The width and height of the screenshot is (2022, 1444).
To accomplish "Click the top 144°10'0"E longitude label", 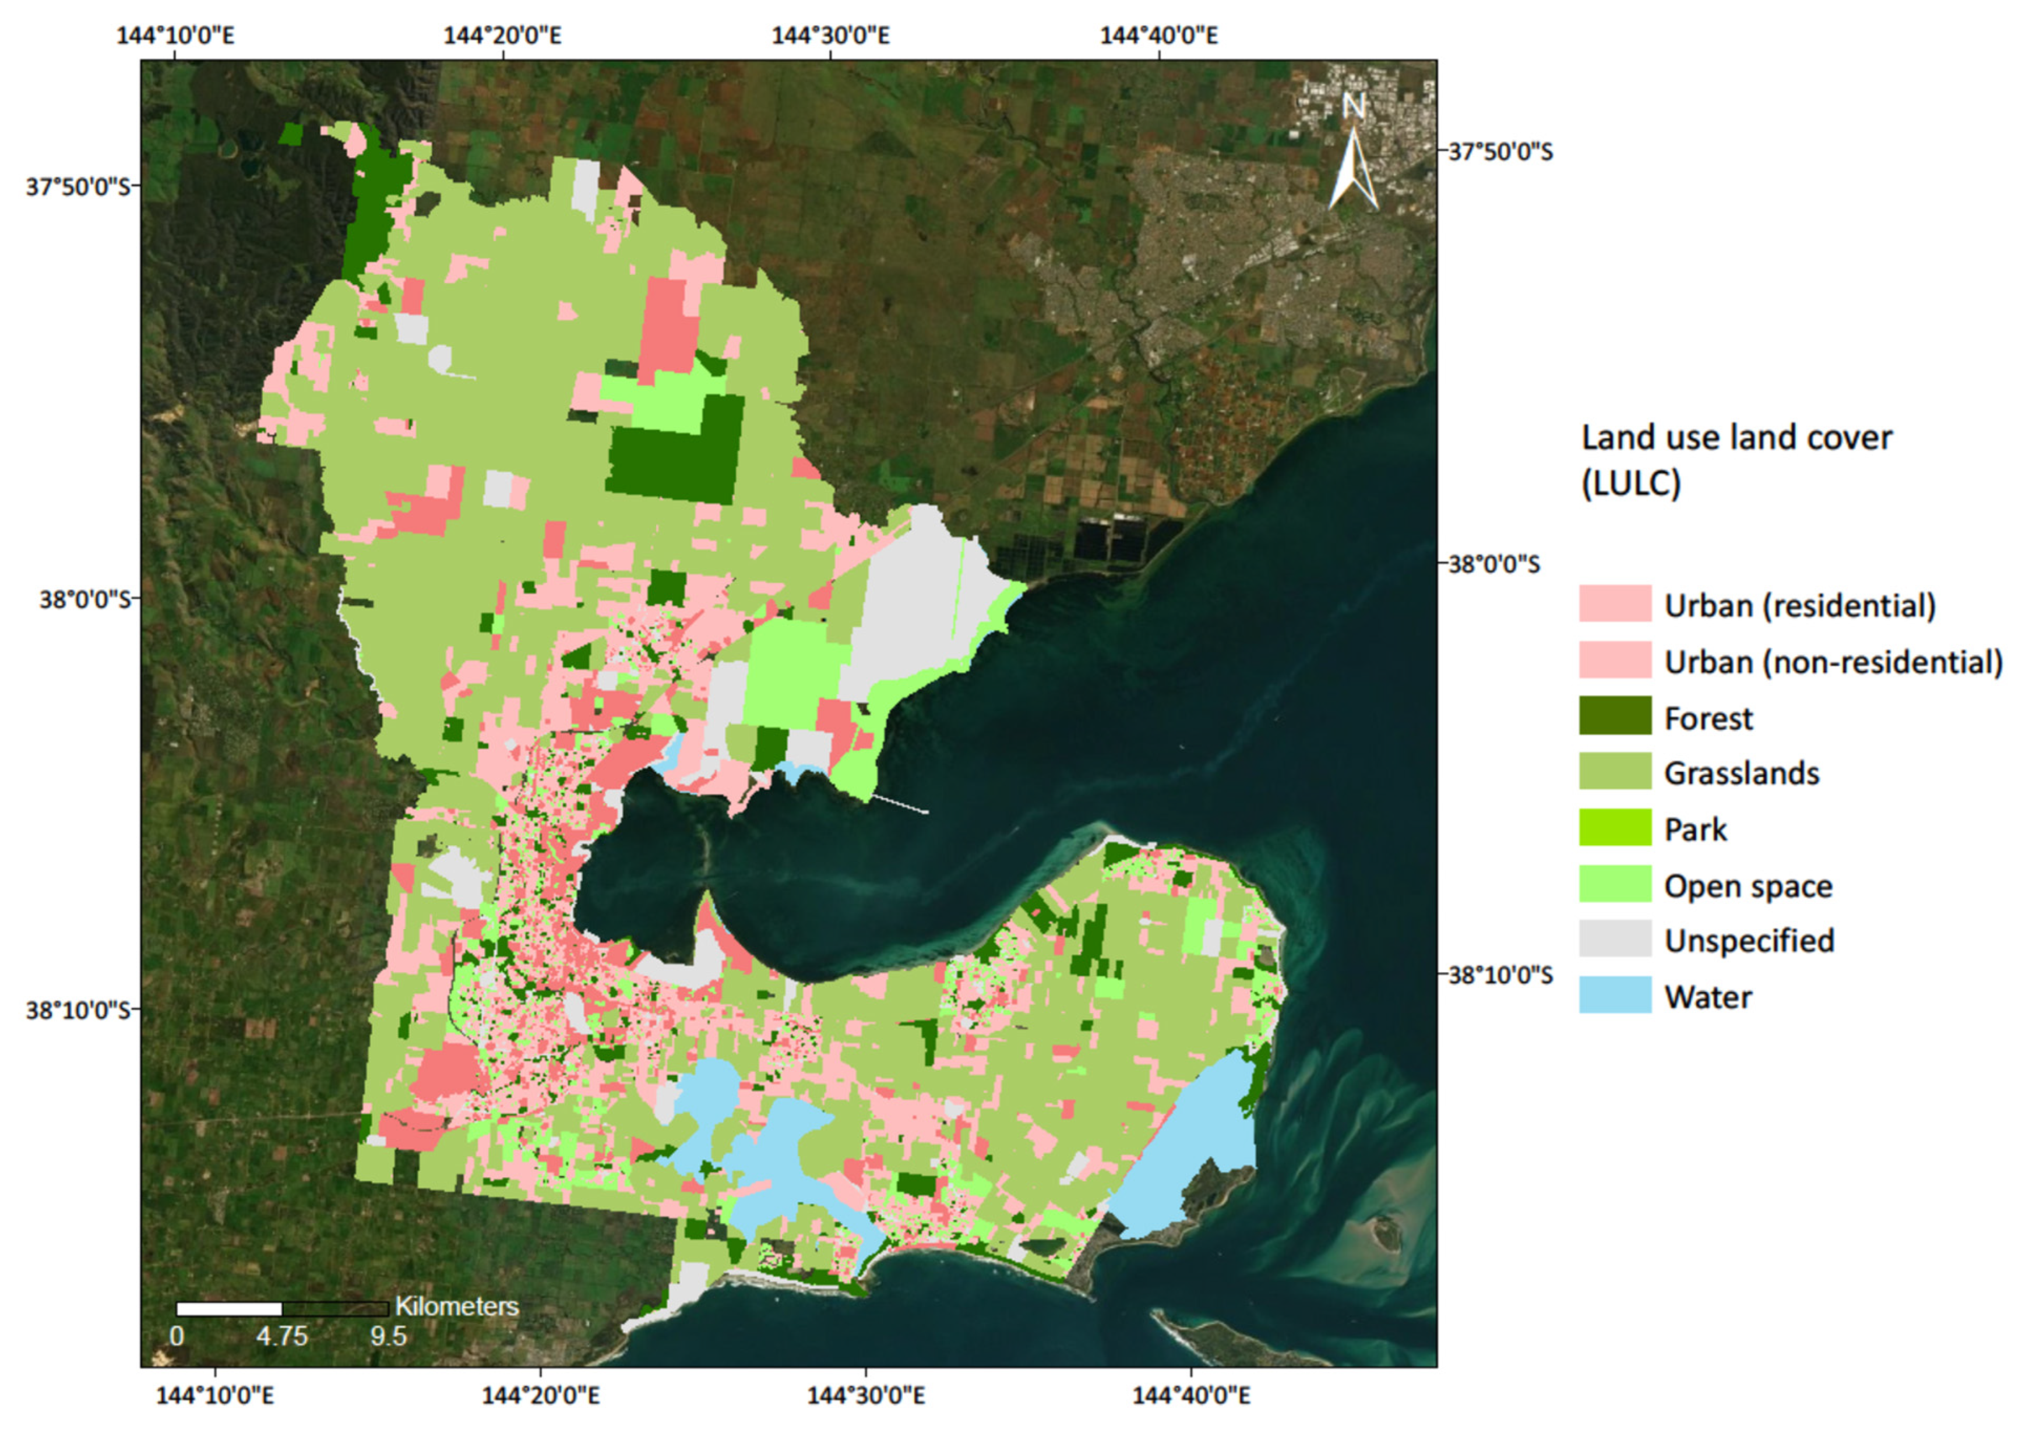I will (175, 36).
